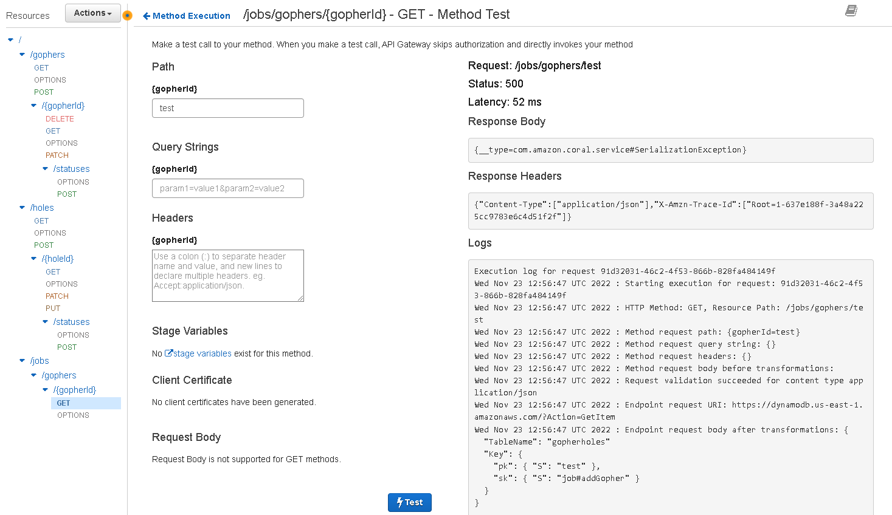The height and width of the screenshot is (515, 892).
Task: Focus the Query Strings input box
Action: click(227, 188)
